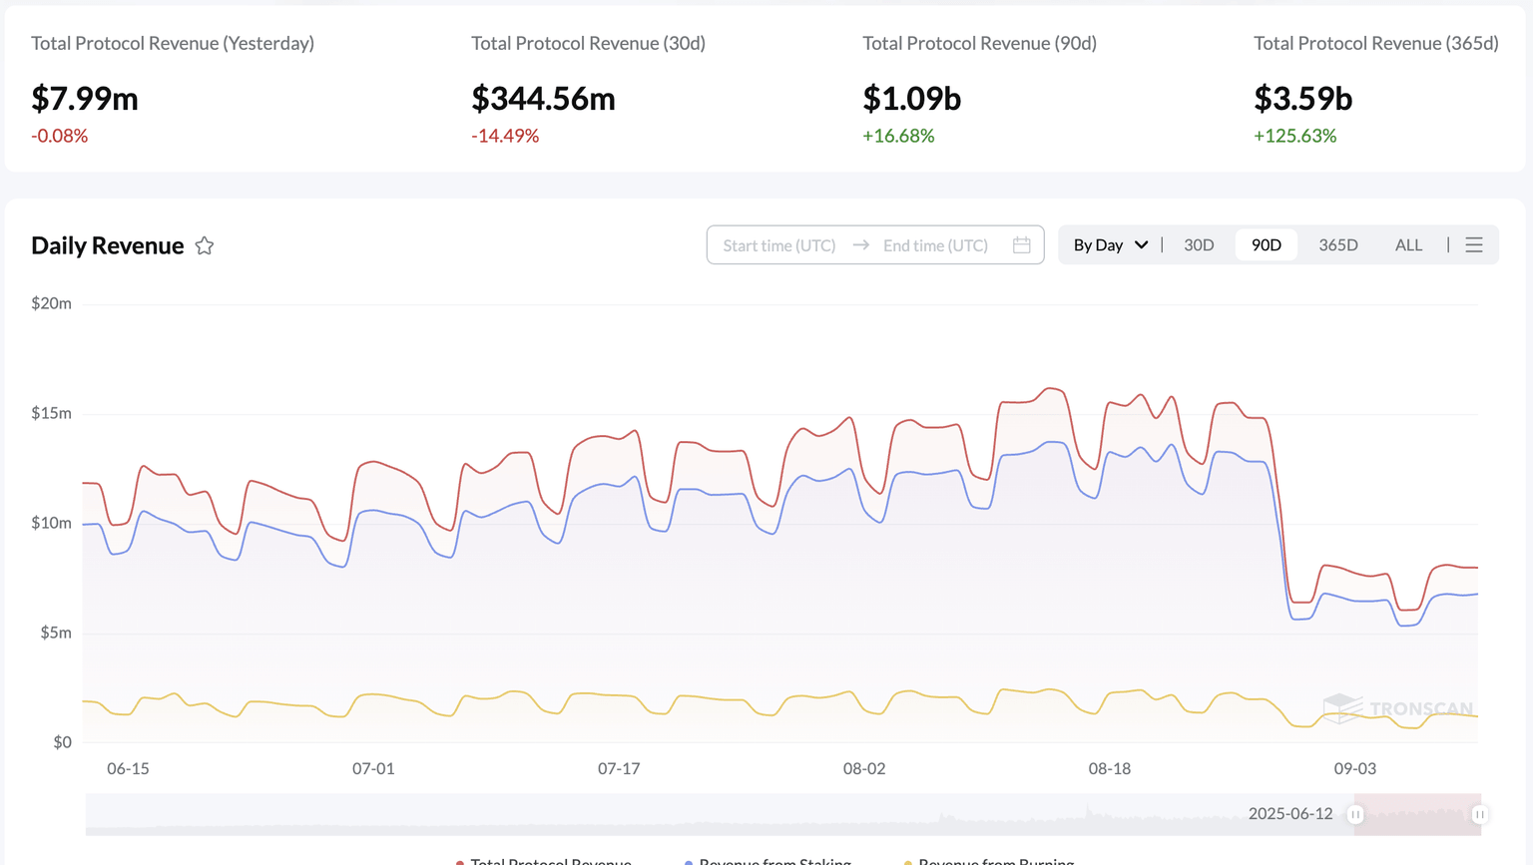The height and width of the screenshot is (865, 1533).
Task: Show ALL time range data
Action: click(x=1408, y=245)
